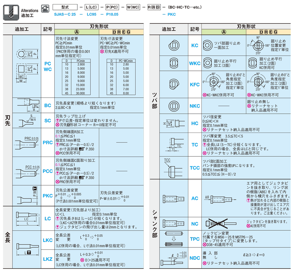Image resolution: width=294 pixels, height=273 pixels.
Task: Click the L(LC) box in the order format
Action: [91, 7]
